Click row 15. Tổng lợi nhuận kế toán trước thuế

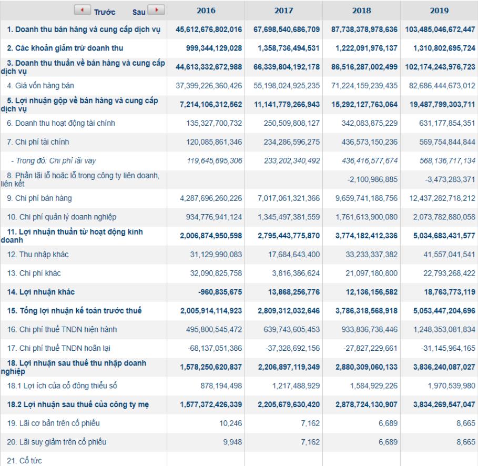(239, 311)
